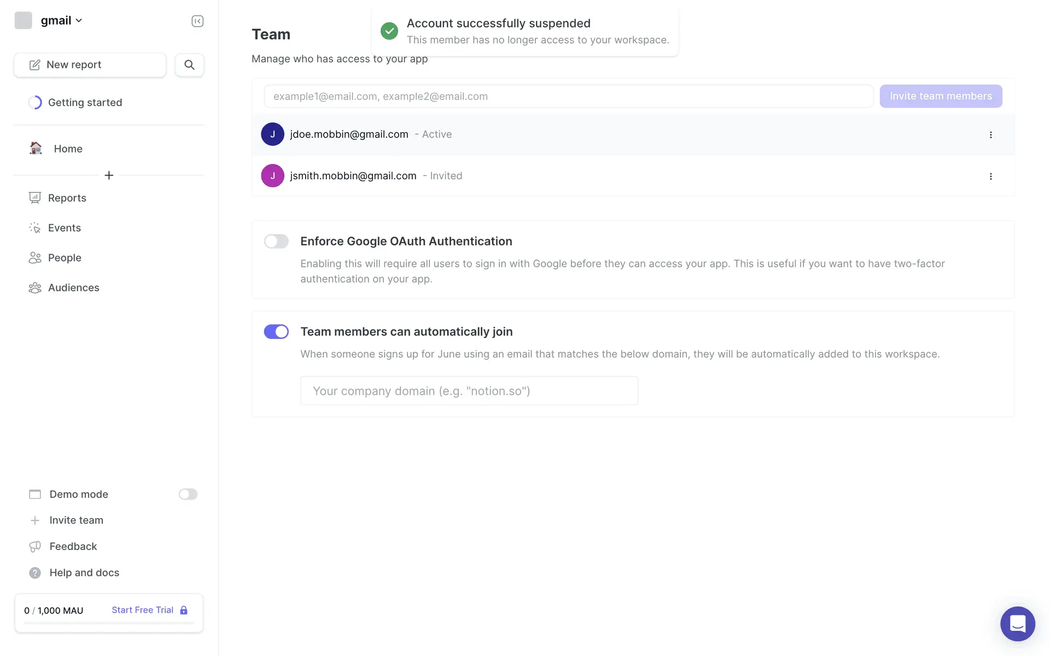Enable Enforce Google OAuth Authentication toggle
The width and height of the screenshot is (1050, 656).
pyautogui.click(x=276, y=241)
